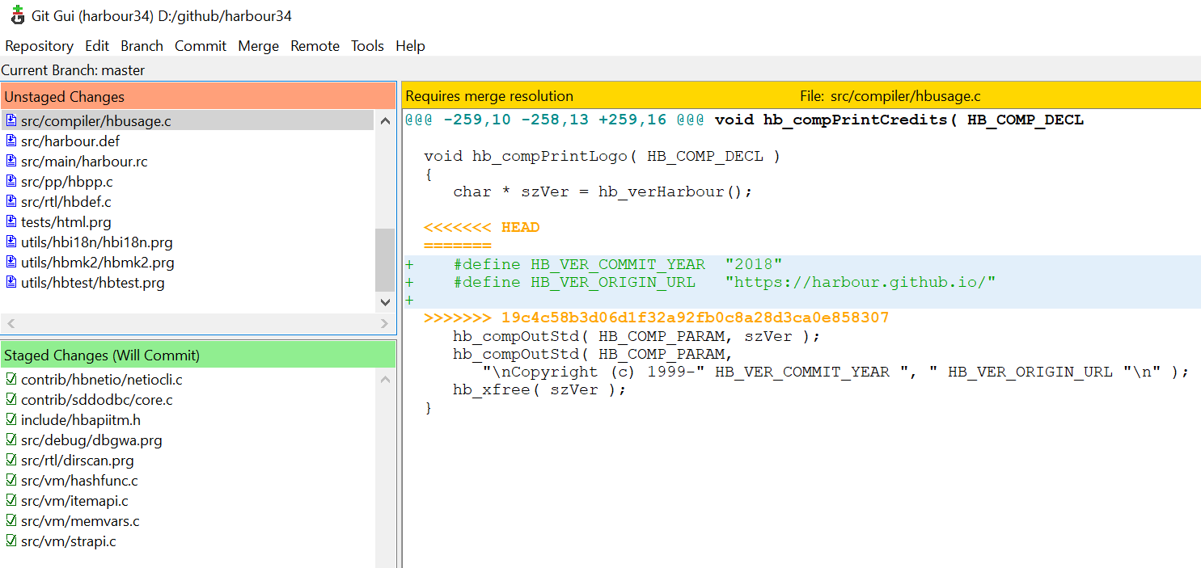Click the Git Gui title bar icon

17,15
